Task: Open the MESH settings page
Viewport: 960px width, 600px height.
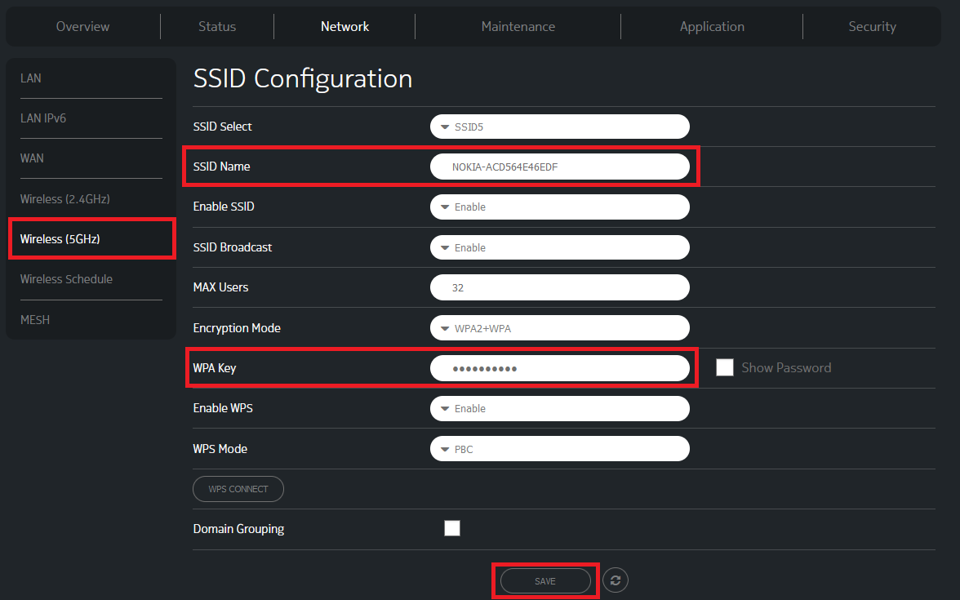Action: (x=35, y=319)
